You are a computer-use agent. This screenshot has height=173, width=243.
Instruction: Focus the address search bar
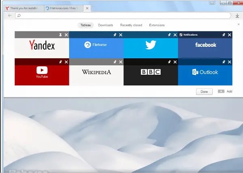click(x=123, y=15)
